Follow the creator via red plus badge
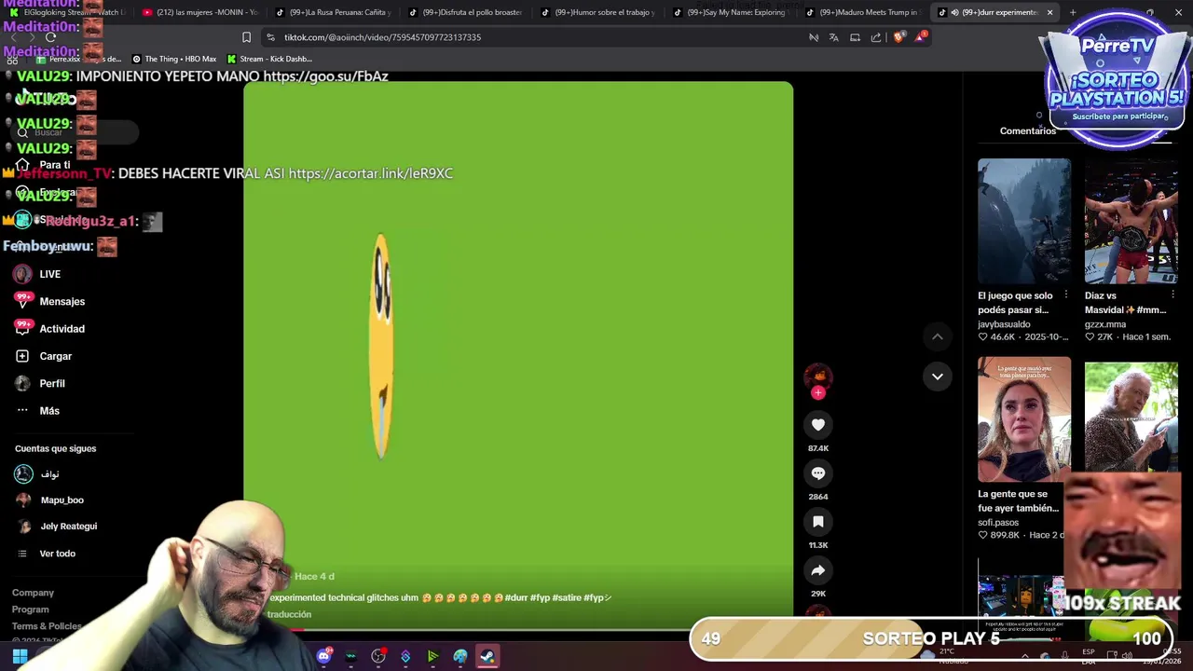This screenshot has height=671, width=1193. pos(818,393)
